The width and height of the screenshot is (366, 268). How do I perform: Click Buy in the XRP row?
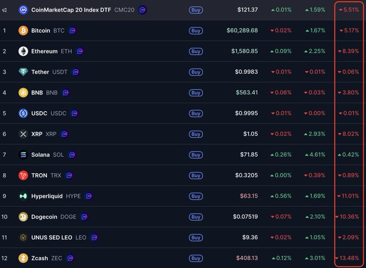coord(196,134)
